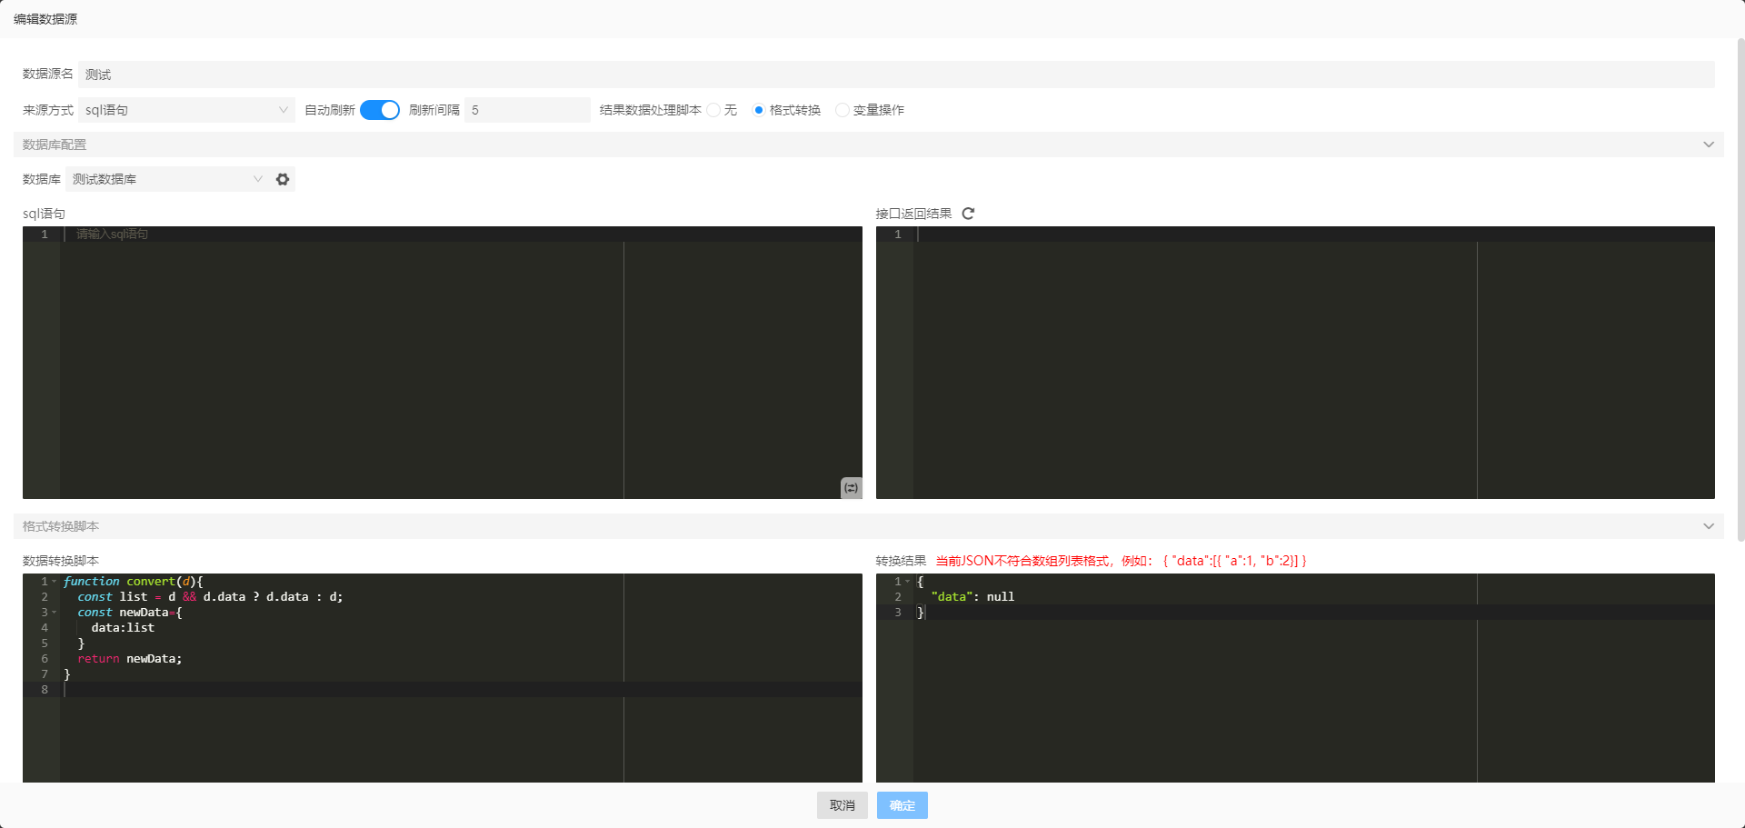Screen dimensions: 1745x828
Task: Refresh the 接口返回结果 panel
Action: click(968, 214)
